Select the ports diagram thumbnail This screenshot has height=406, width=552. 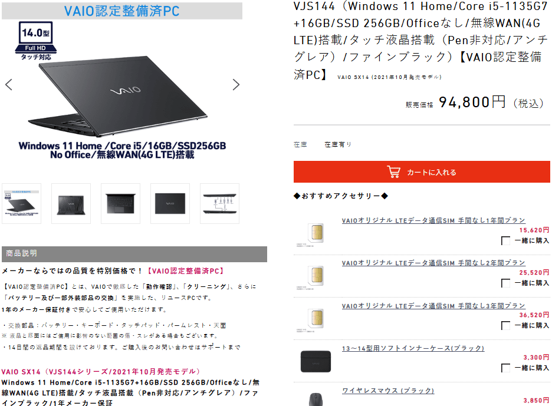[x=219, y=203]
